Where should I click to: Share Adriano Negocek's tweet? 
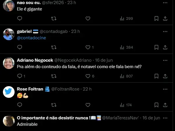tap(165, 76)
